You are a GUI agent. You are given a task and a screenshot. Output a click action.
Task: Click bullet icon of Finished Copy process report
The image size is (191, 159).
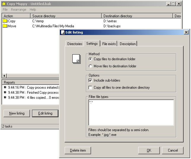coord(5,92)
